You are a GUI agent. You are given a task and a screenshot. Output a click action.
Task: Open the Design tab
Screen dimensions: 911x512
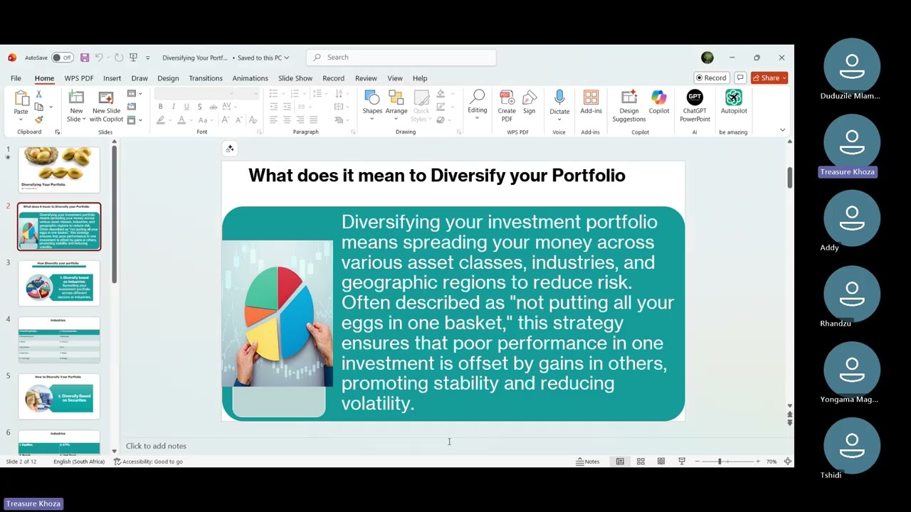coord(168,78)
